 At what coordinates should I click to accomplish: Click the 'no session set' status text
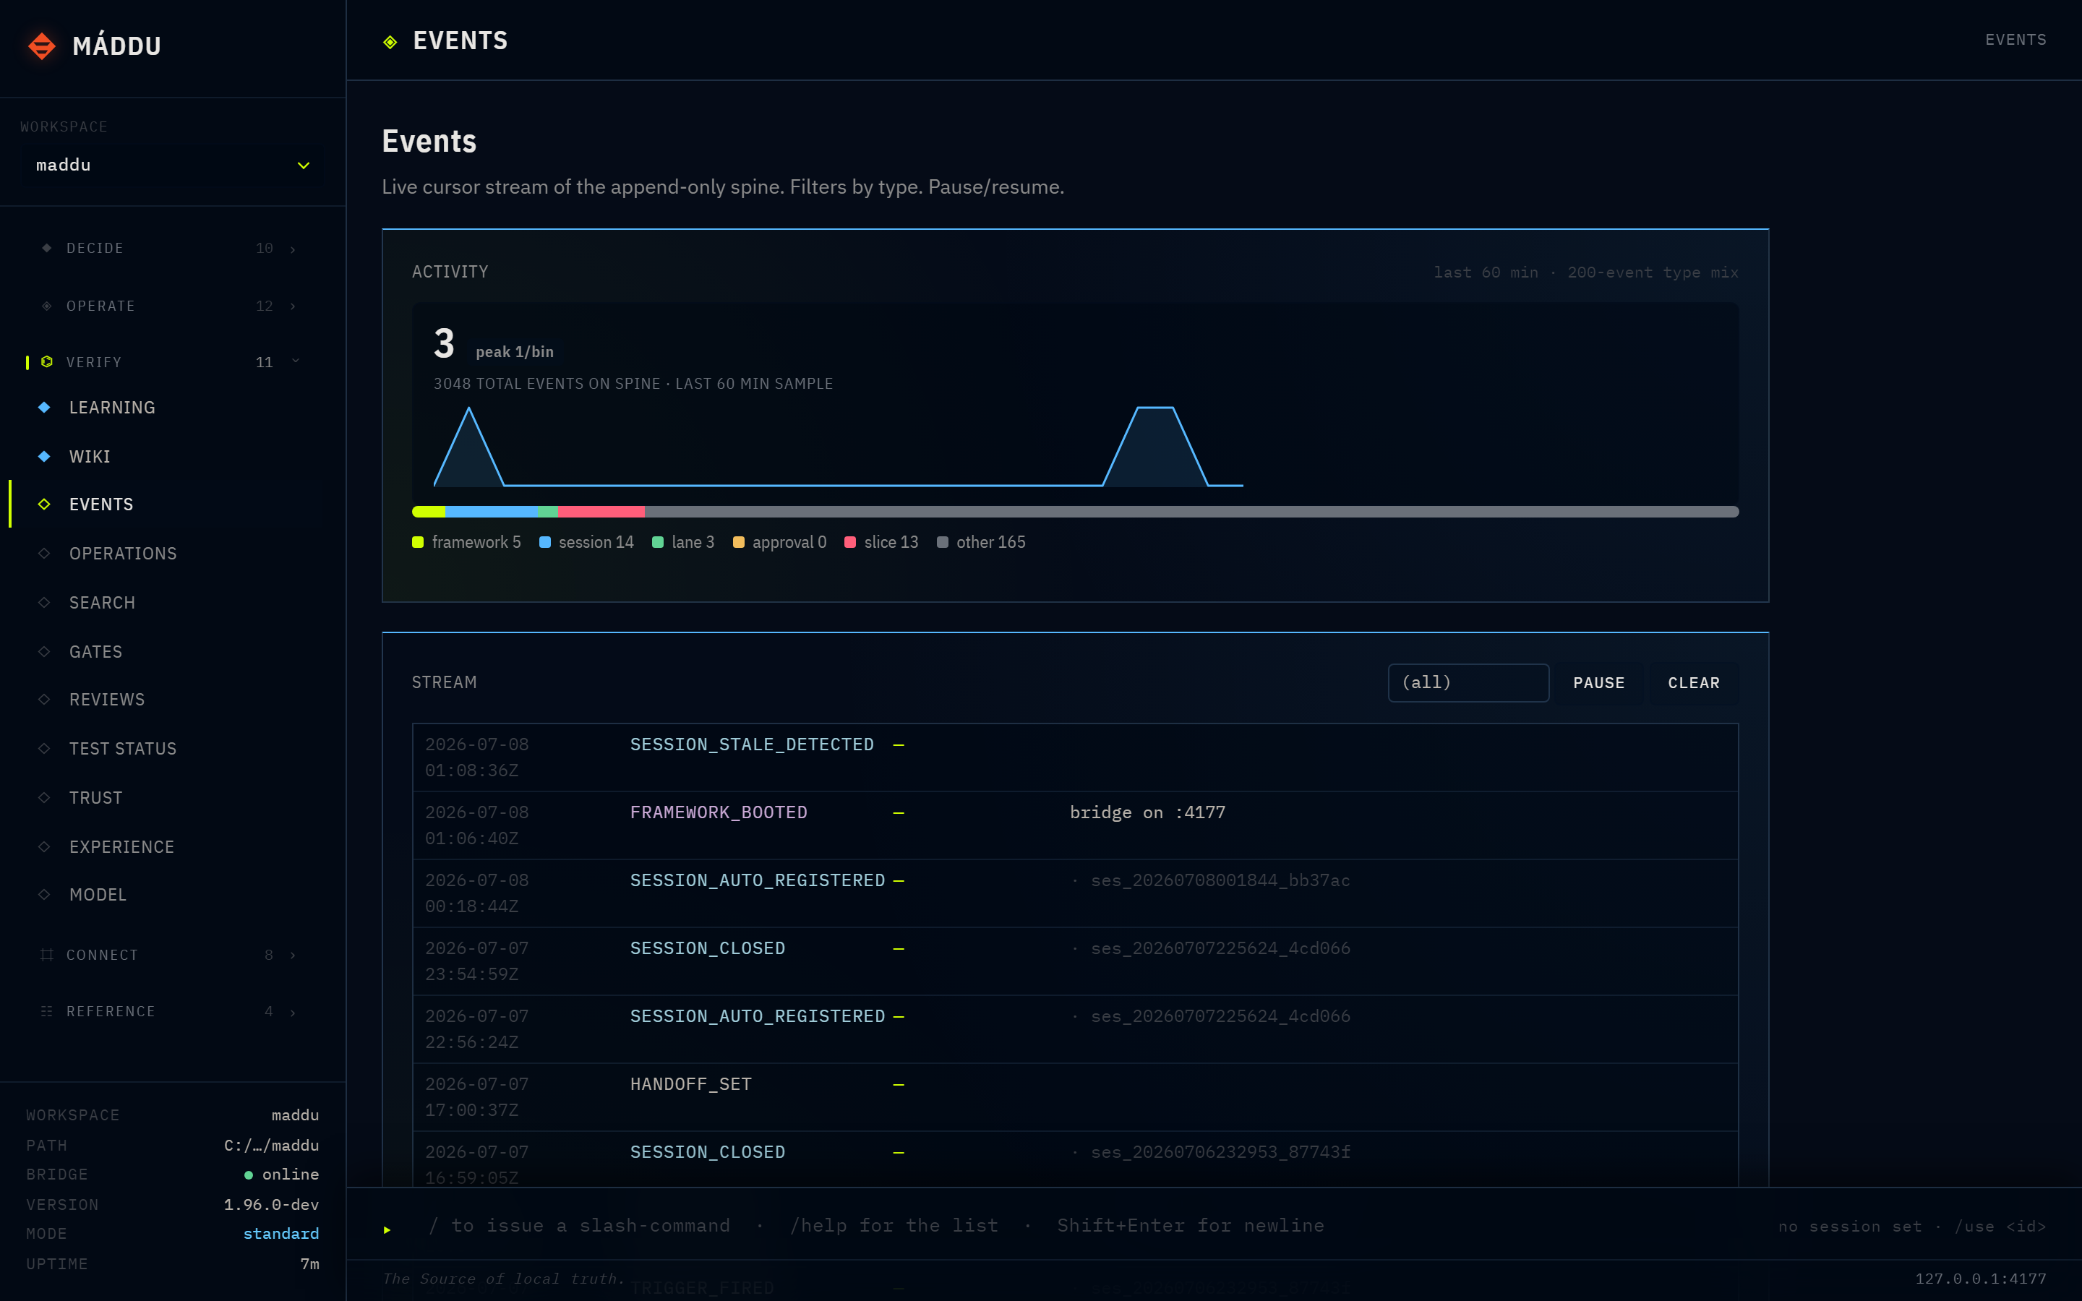point(1850,1226)
